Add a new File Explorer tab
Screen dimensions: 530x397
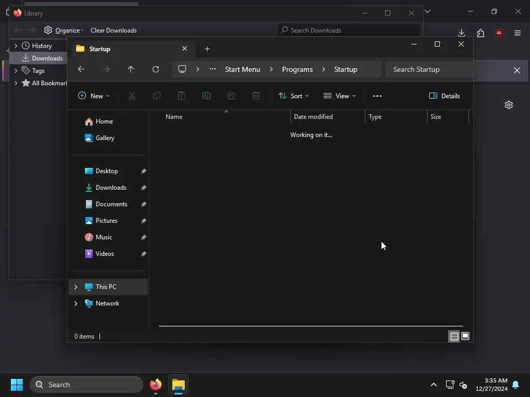(x=207, y=49)
